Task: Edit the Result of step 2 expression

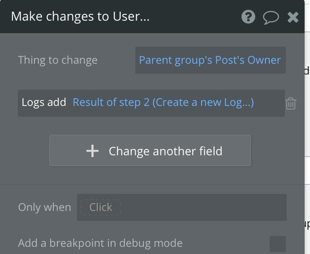Action: coord(164,102)
